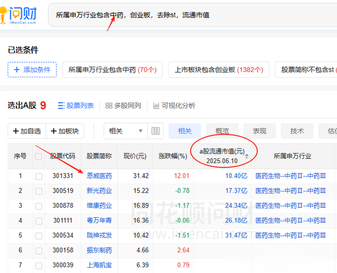Click the 涨跌幅(%) column header
Screen dimensions: 337x273
173,156
